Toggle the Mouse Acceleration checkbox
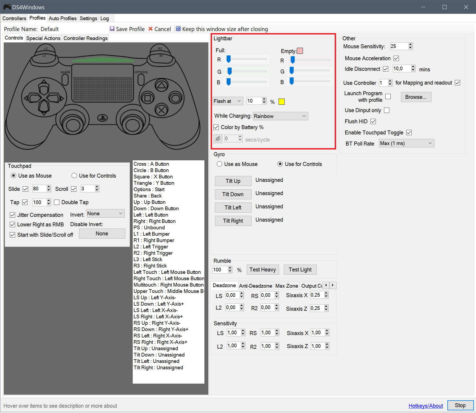Screen dimensions: 476x413 click(x=396, y=58)
